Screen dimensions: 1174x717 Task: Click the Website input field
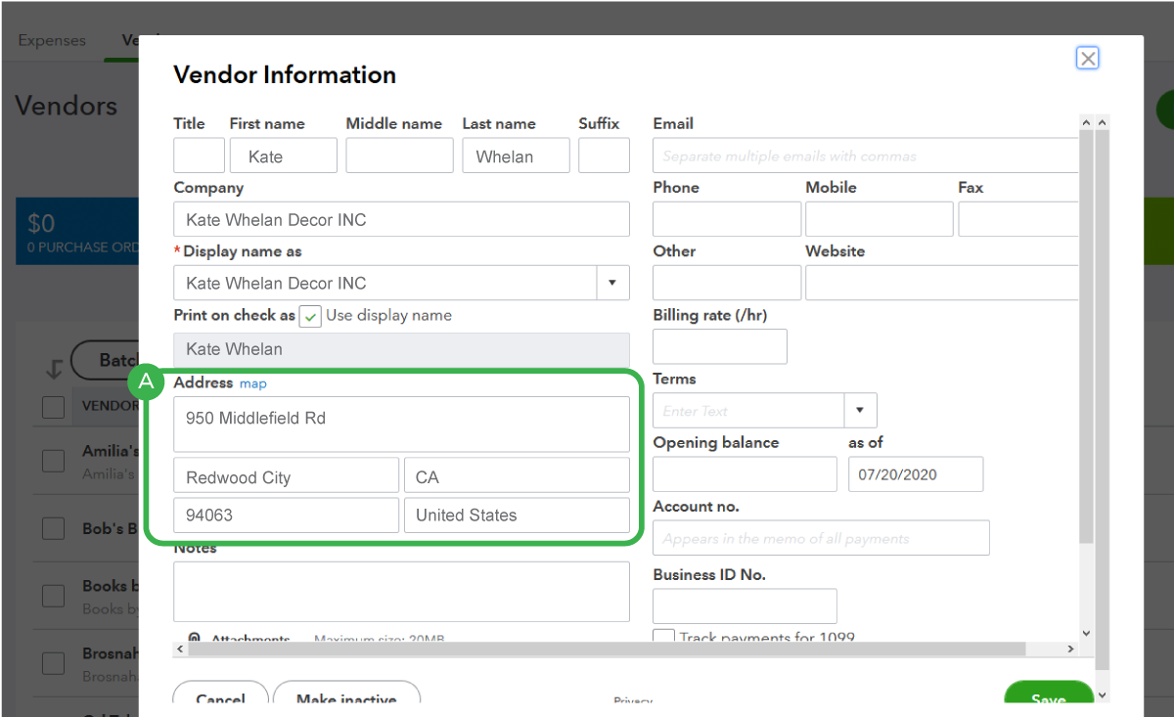942,283
